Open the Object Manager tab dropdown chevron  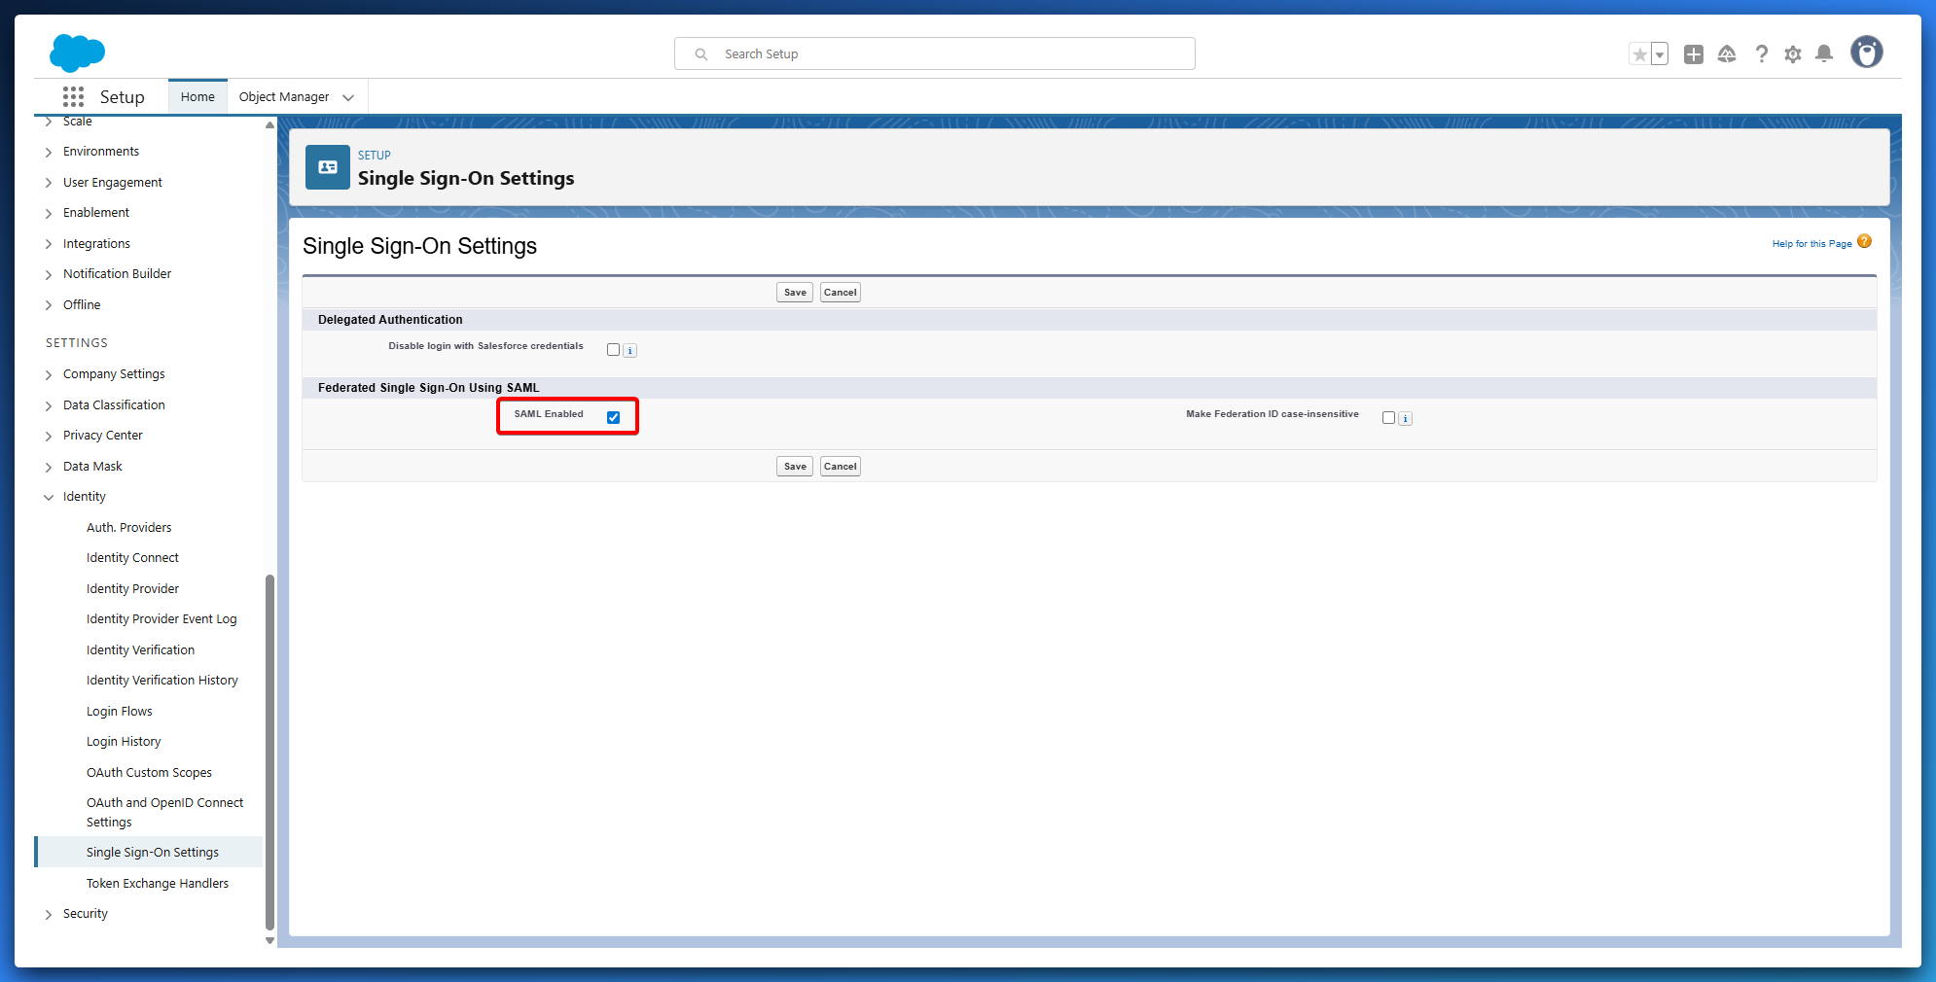click(x=348, y=97)
